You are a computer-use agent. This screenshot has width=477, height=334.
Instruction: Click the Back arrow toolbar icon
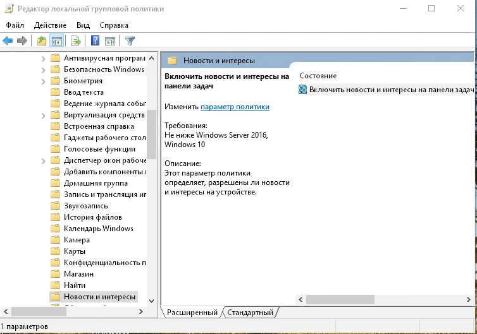coord(8,40)
